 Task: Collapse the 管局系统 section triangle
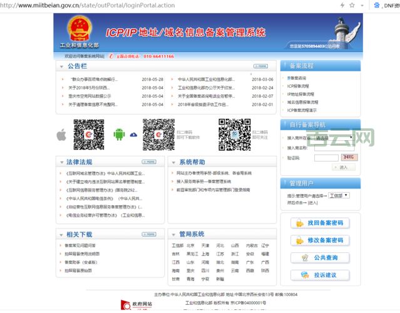173,235
